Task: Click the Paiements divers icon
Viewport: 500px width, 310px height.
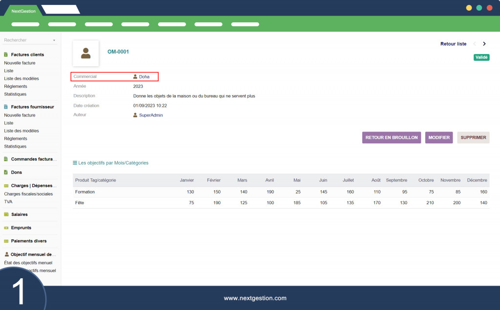Action: [x=6, y=241]
